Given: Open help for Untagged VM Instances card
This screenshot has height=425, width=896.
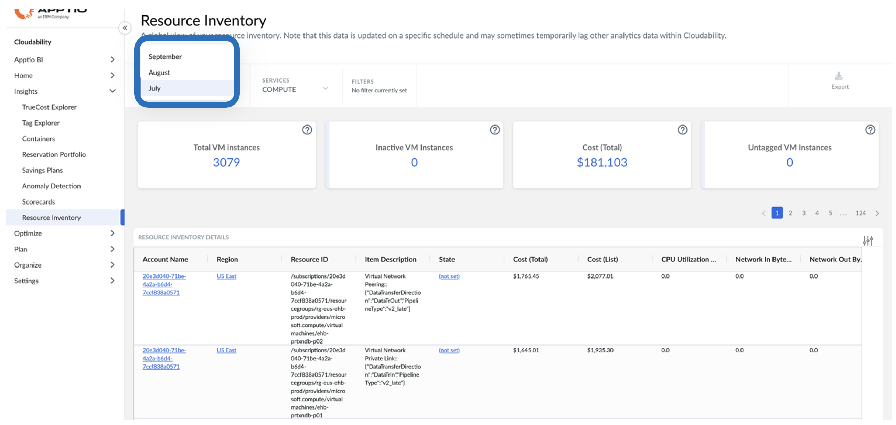Looking at the screenshot, I should pyautogui.click(x=870, y=130).
